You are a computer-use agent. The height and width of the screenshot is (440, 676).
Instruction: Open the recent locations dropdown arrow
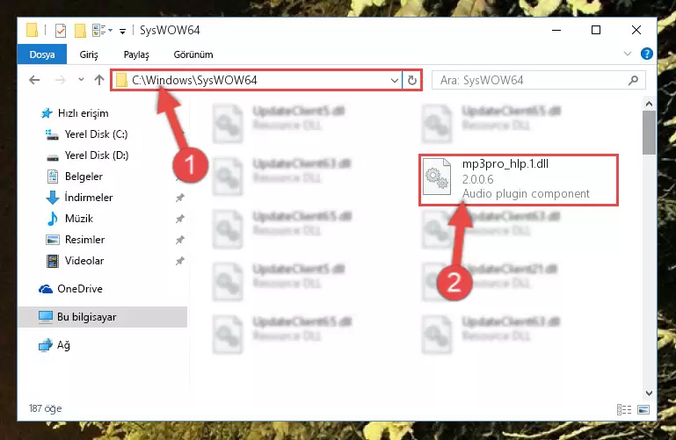81,80
